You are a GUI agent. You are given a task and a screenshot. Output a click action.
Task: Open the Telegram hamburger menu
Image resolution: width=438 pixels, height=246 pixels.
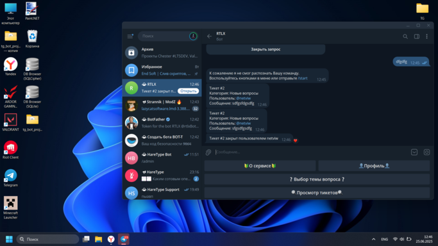pyautogui.click(x=130, y=37)
